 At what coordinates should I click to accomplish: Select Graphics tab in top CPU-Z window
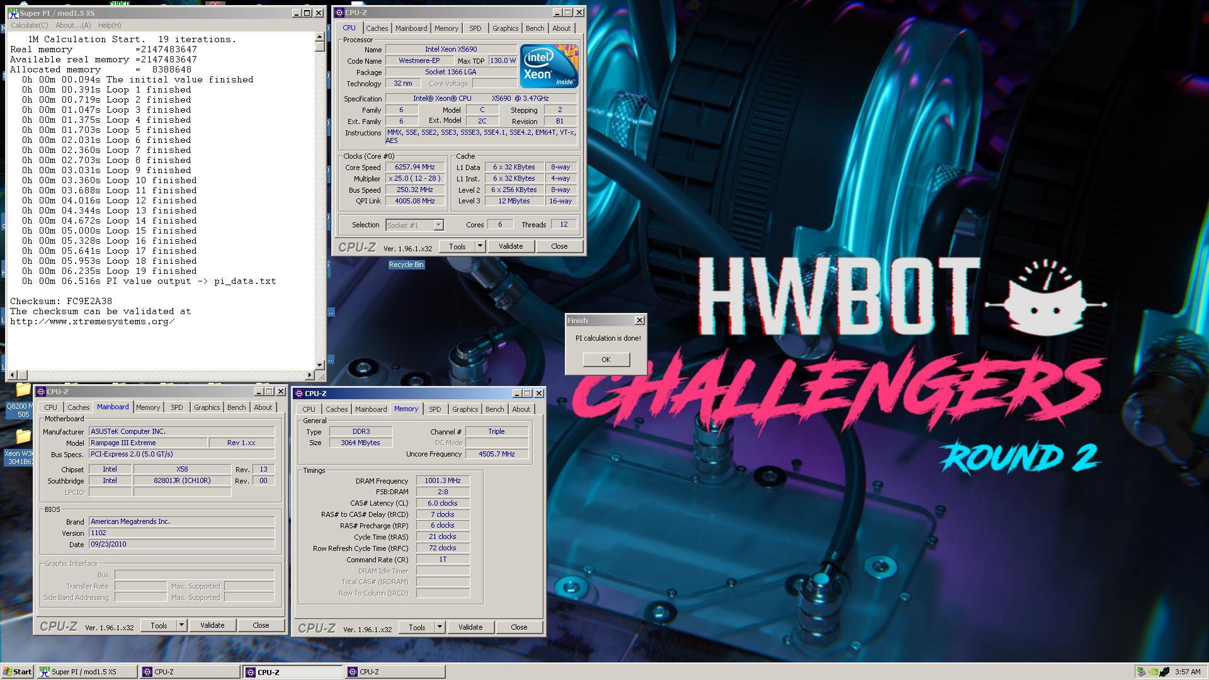(505, 28)
